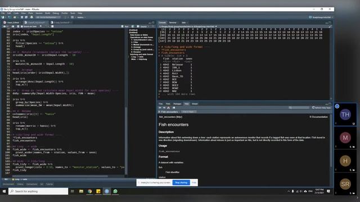Viewport: 360px width, 202px height.
Task: Select 'tidy/long and wide format' outline entry
Action: tap(141, 54)
